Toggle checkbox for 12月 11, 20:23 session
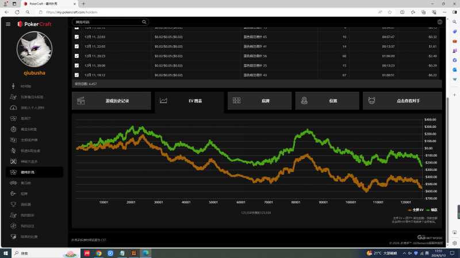This screenshot has width=460, height=258. click(77, 56)
